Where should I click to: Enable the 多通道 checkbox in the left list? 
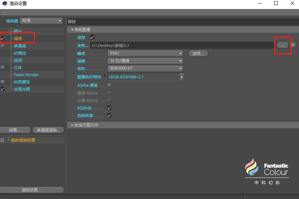coord(3,46)
